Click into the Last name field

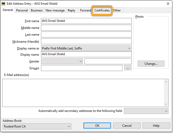point(86,35)
